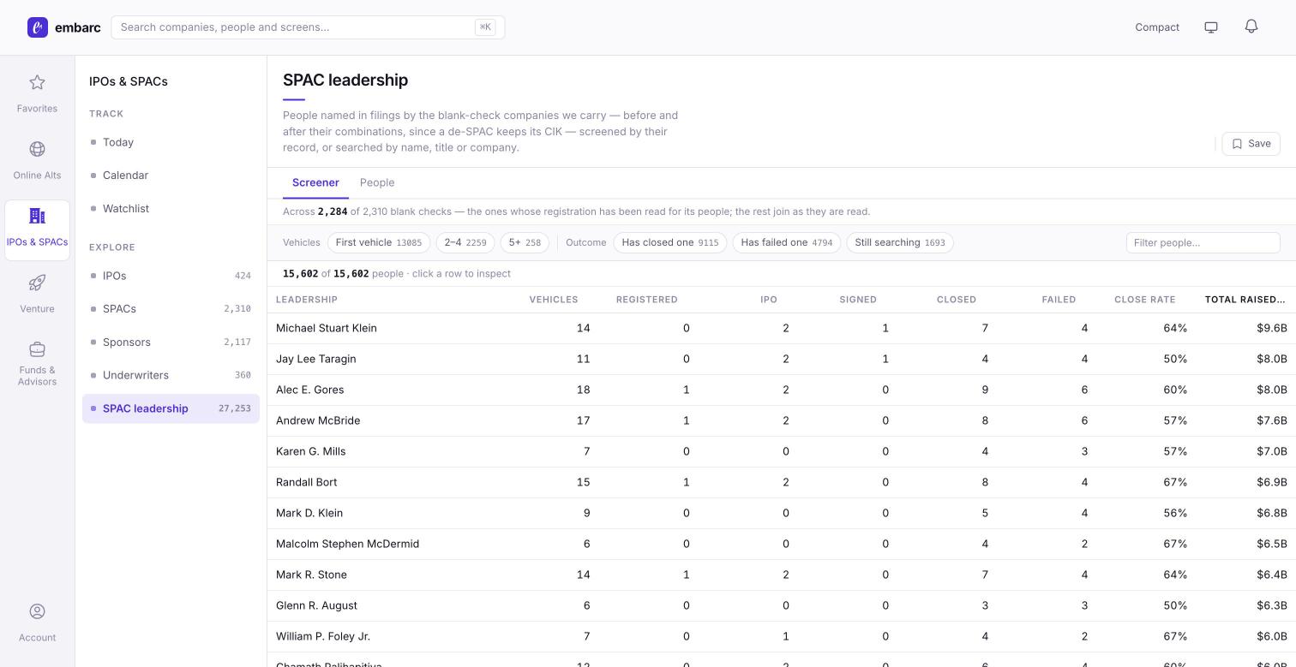Open Account profile icon
Image resolution: width=1296 pixels, height=667 pixels.
coord(37,611)
